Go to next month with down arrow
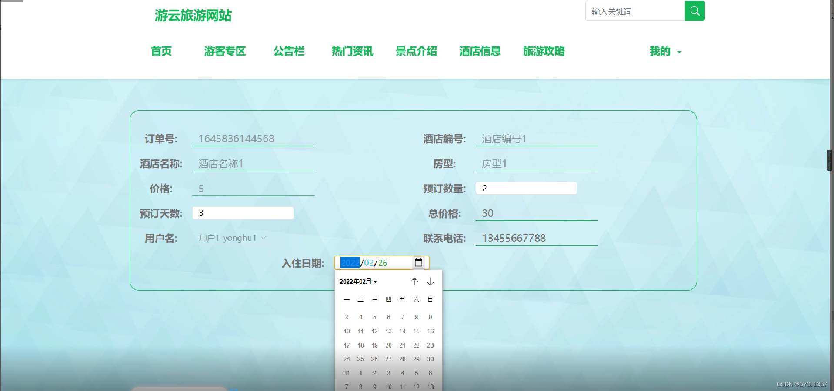Screen dimensions: 834x391 430,282
